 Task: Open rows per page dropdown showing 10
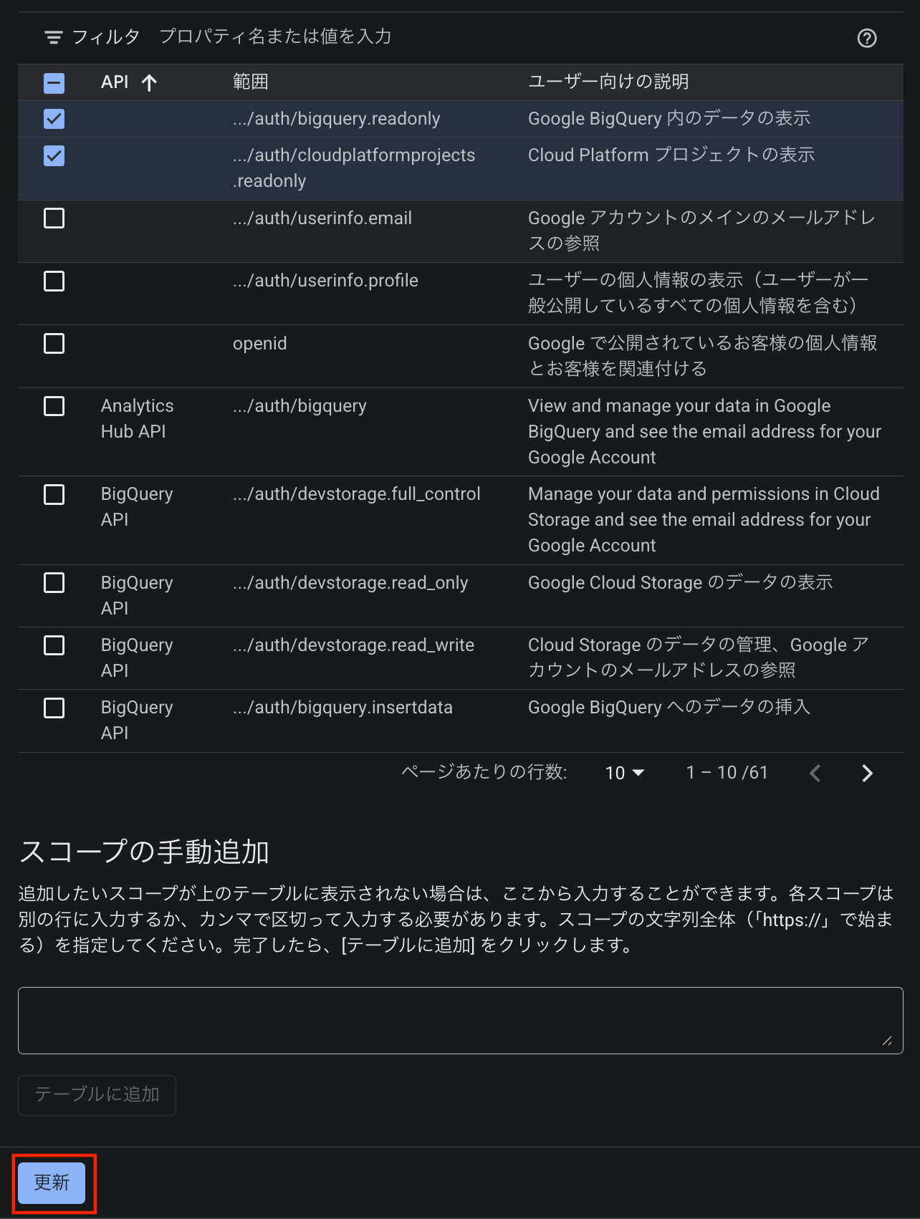625,773
